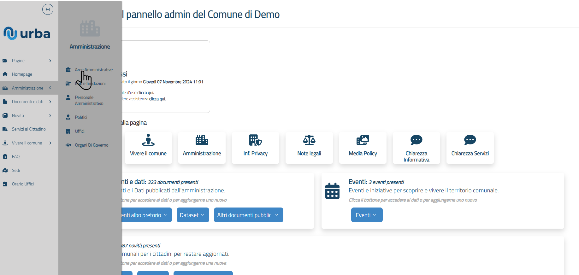Open the Altri documenti pubblici dropdown
Image resolution: width=579 pixels, height=275 pixels.
(248, 215)
